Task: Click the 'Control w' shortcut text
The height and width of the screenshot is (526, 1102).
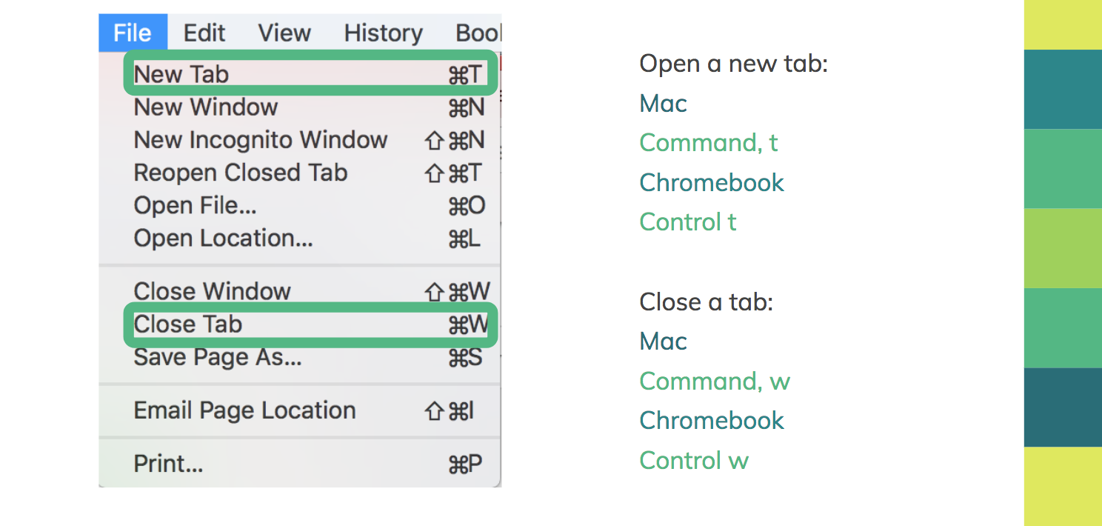Action: [x=694, y=460]
